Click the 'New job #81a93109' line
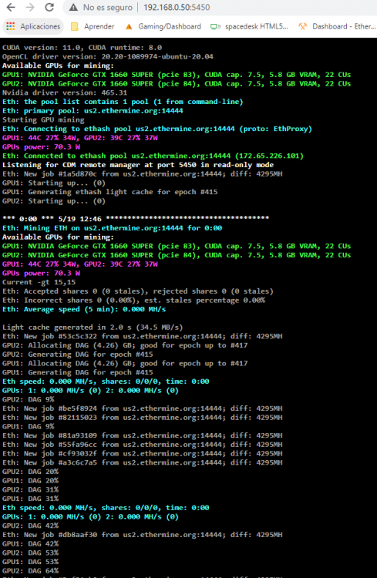Screen dimensions: 377x578 pos(143,435)
